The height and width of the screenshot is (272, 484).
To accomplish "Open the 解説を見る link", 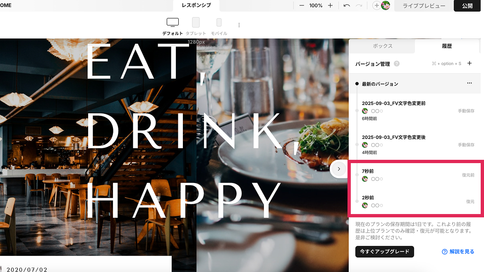I will pos(458,251).
